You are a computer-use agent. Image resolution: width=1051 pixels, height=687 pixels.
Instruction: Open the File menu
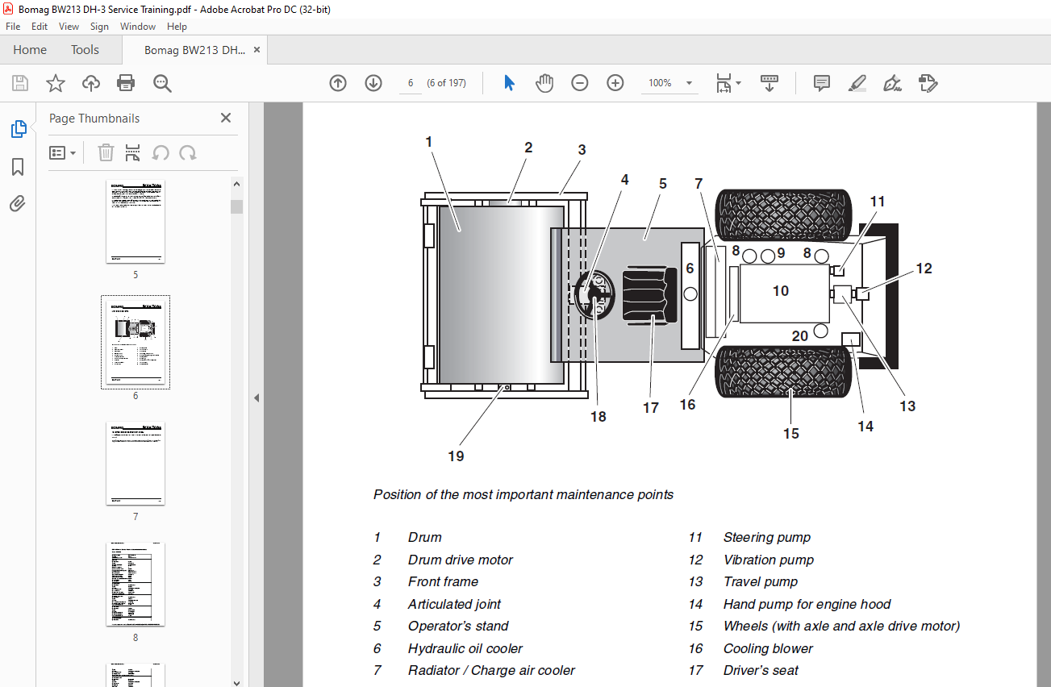[x=13, y=27]
